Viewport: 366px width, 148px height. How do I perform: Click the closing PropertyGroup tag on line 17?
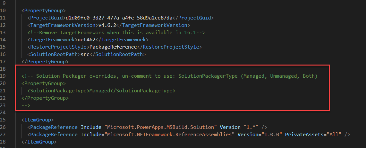pos(45,62)
